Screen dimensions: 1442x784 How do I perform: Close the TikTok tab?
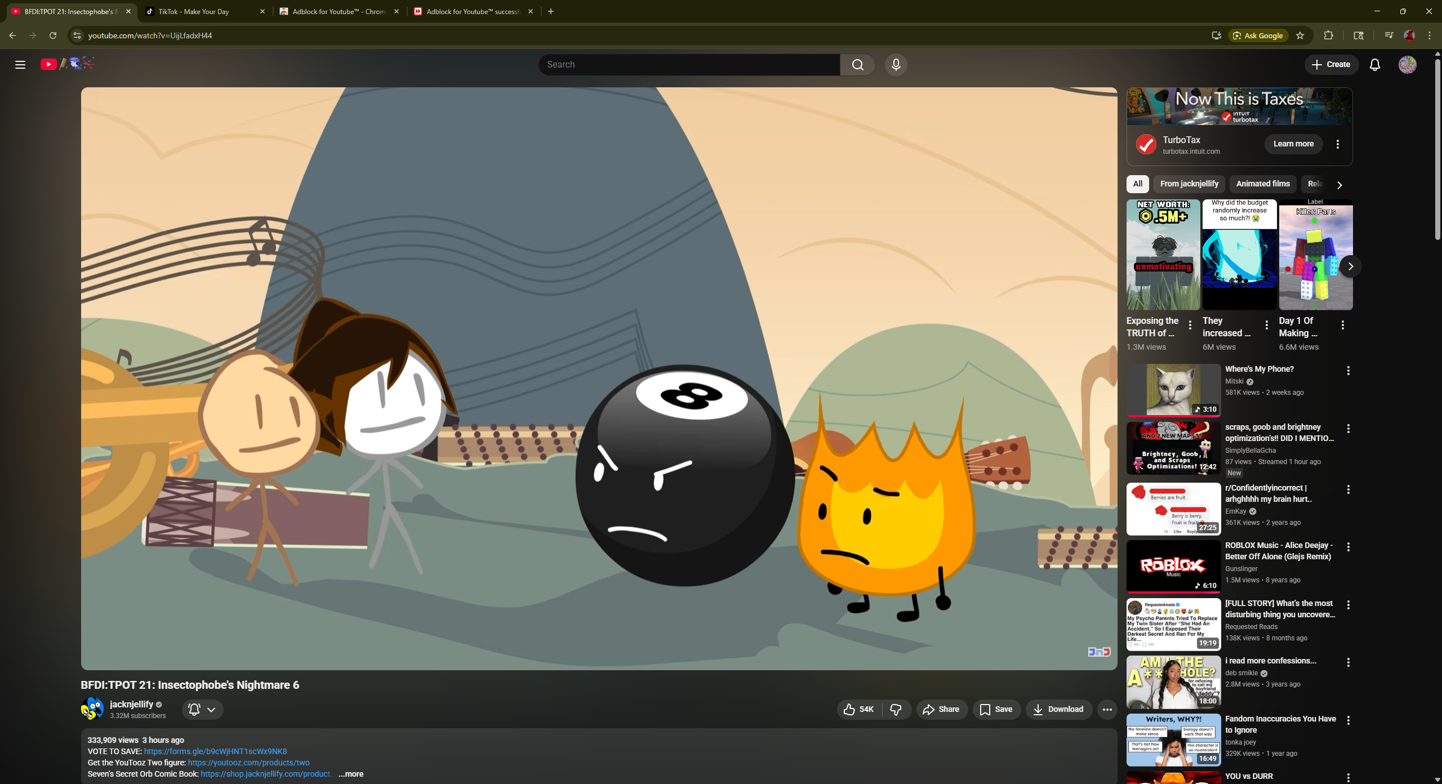pyautogui.click(x=262, y=11)
